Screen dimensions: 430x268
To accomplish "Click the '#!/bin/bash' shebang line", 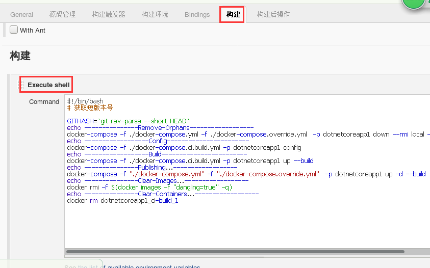I will tap(85, 101).
